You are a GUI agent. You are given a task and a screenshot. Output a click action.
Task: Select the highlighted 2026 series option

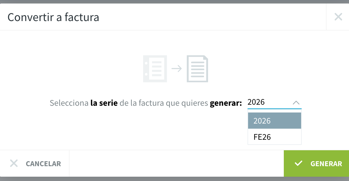274,121
